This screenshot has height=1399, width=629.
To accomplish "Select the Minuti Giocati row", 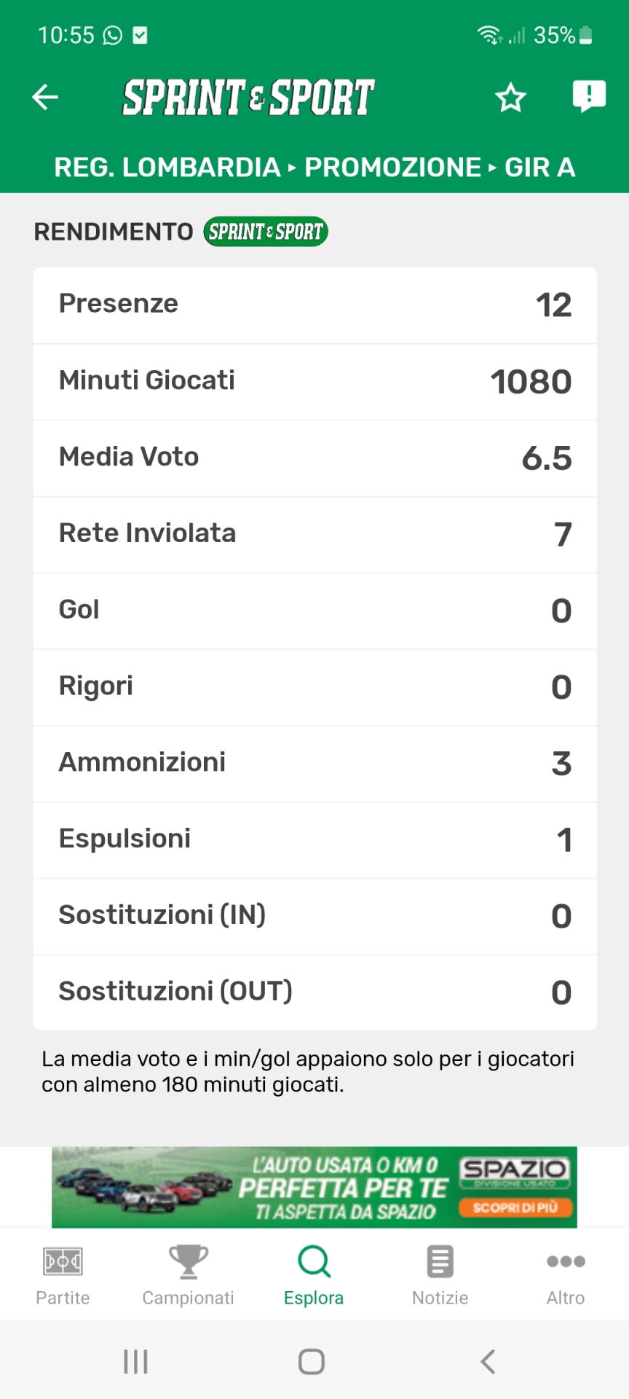I will [x=314, y=381].
